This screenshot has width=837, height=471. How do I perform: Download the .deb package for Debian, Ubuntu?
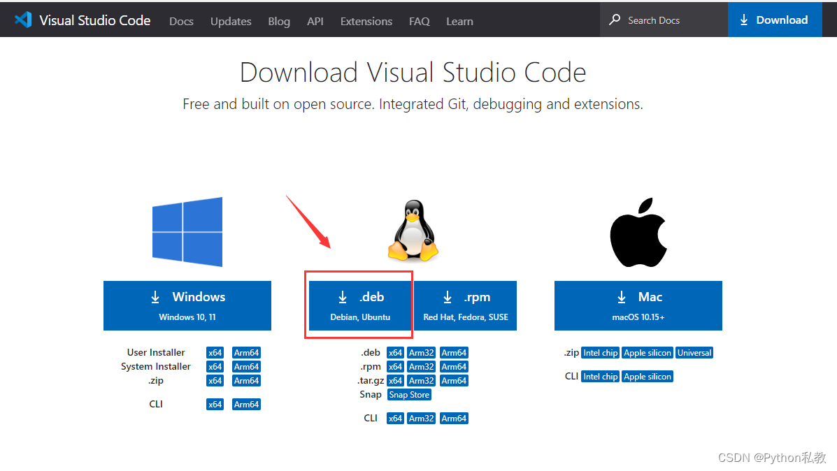(x=360, y=305)
